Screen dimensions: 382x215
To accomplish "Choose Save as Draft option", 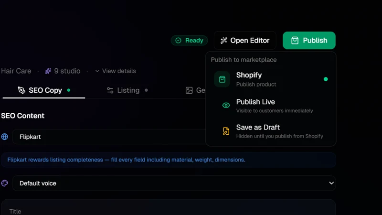I will 271,131.
